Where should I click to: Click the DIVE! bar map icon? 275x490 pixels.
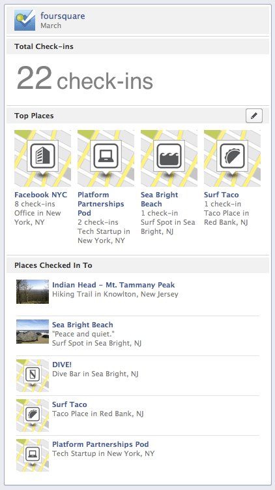(33, 375)
